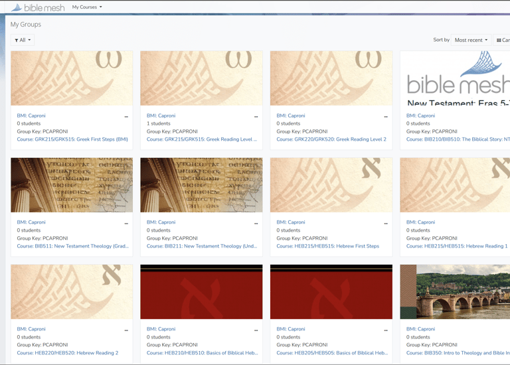Open Course: BIB210/BIB510: The Biblical Story link
Viewport: 510px width, 365px height.
[458, 139]
